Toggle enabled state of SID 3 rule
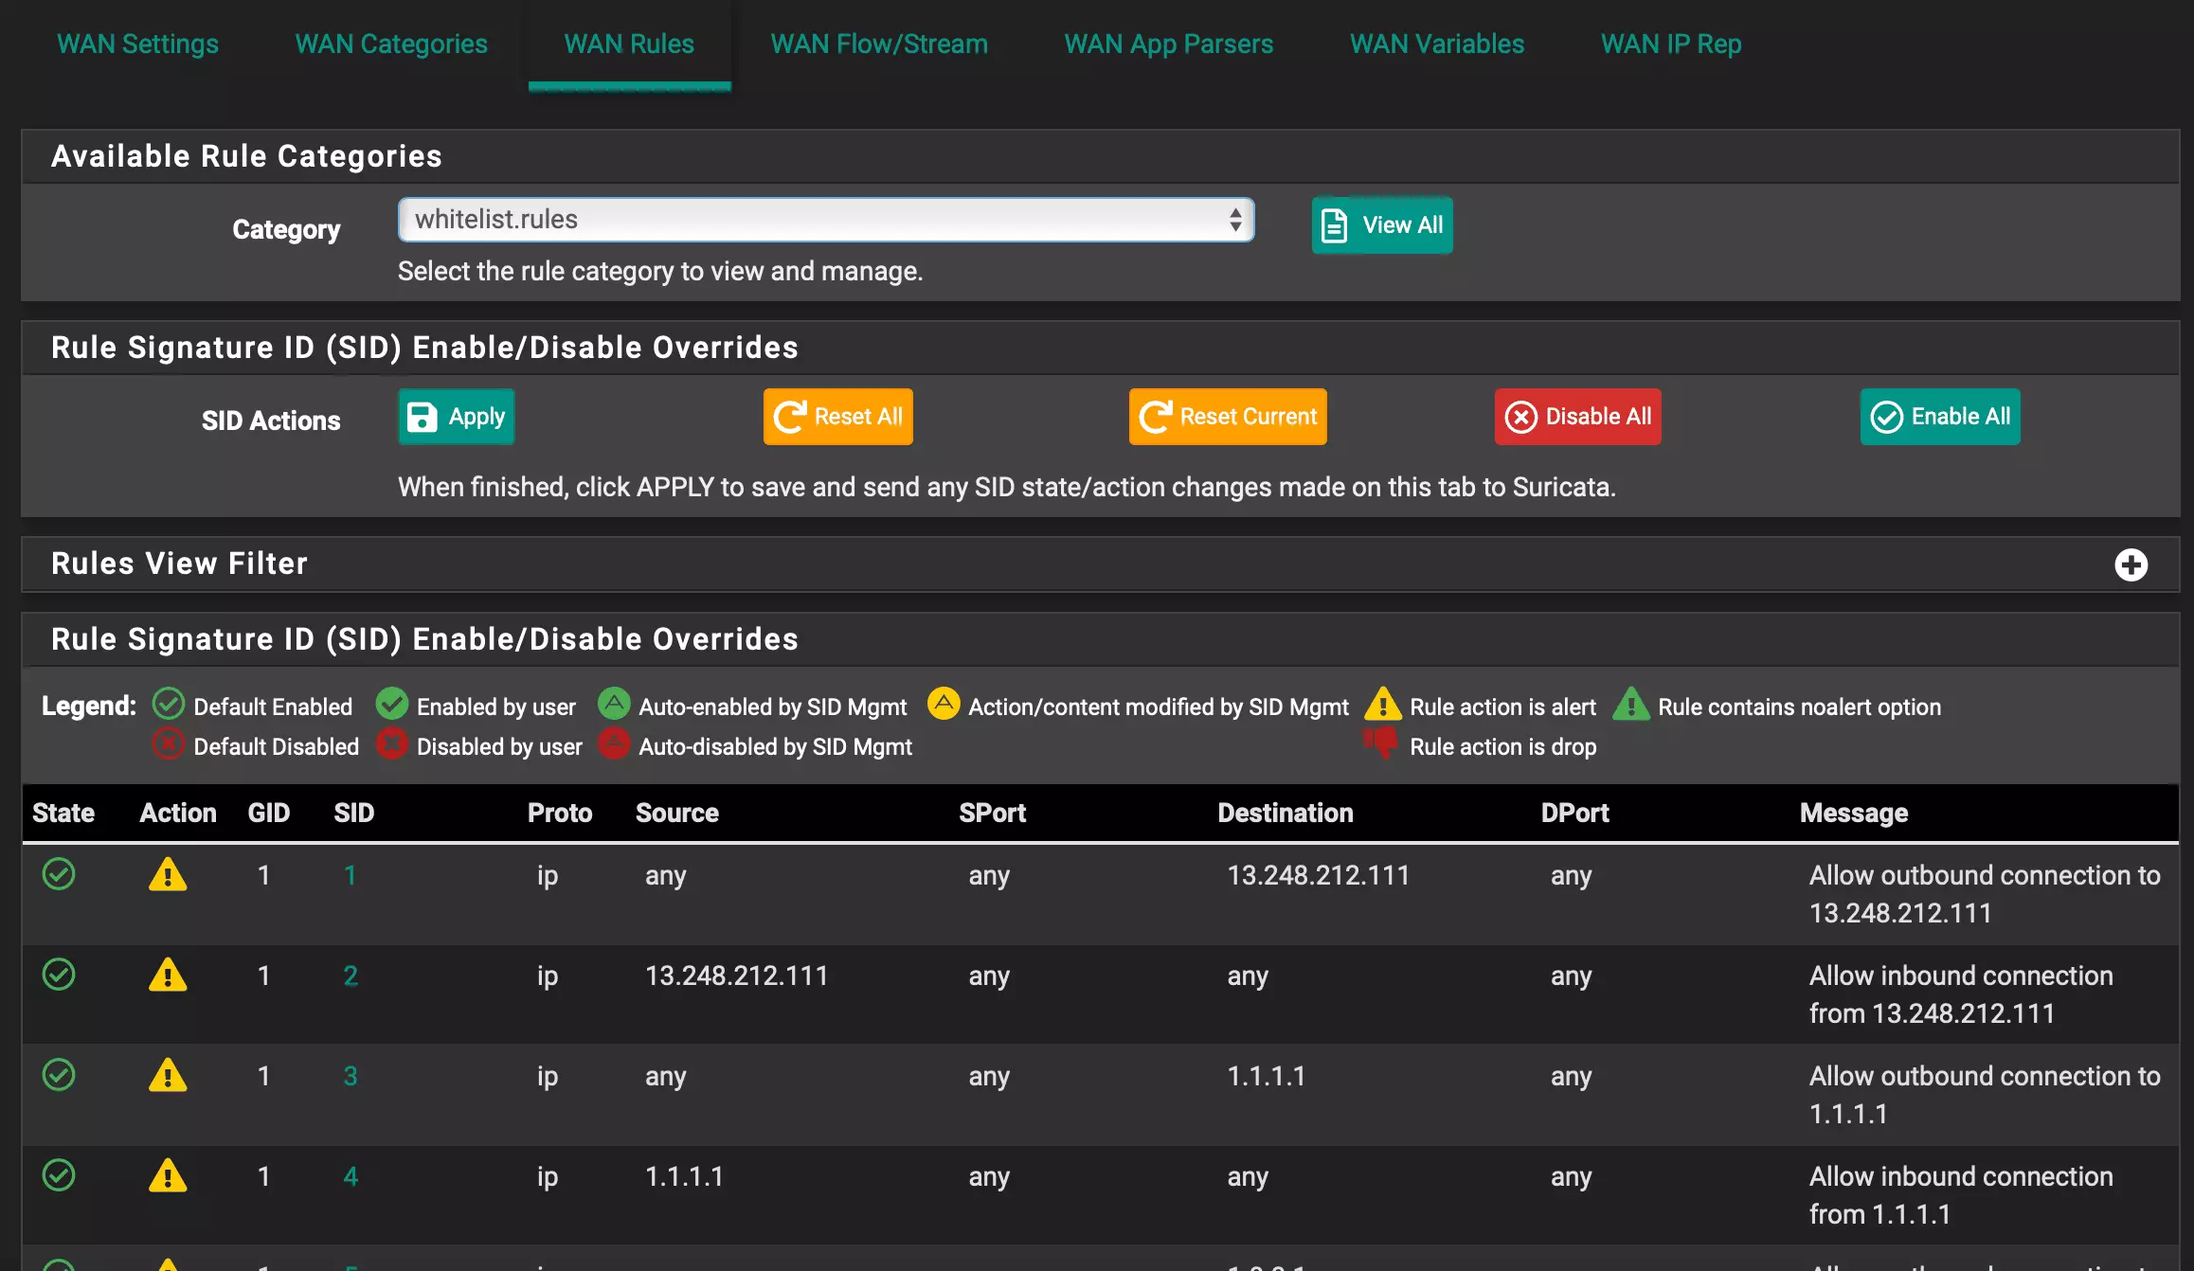The image size is (2194, 1271). point(59,1075)
